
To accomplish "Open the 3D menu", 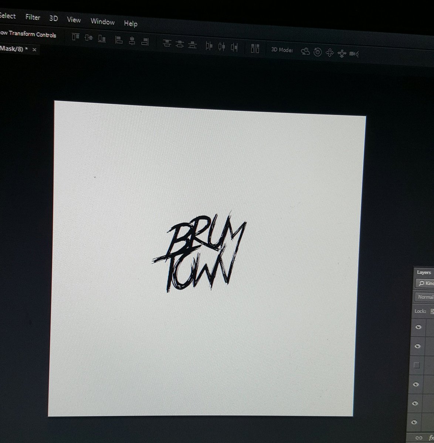I will click(54, 18).
